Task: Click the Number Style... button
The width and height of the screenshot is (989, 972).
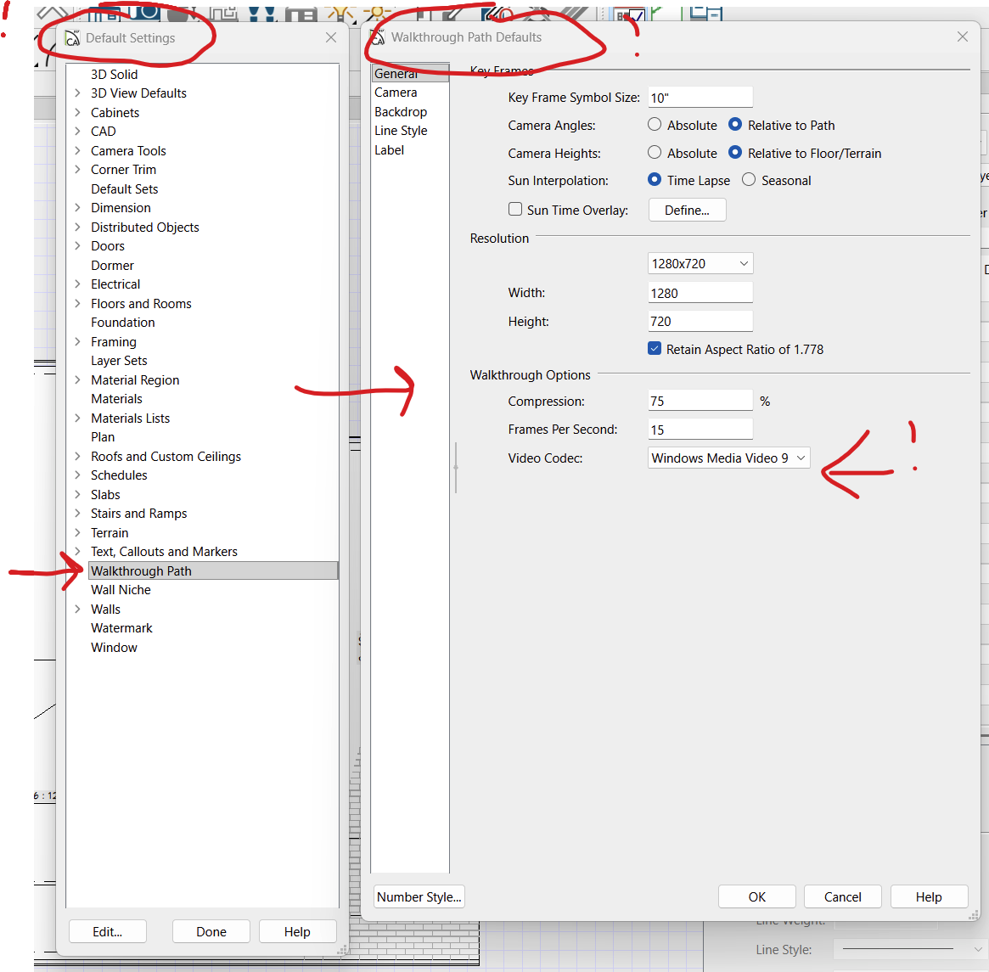Action: click(x=419, y=897)
